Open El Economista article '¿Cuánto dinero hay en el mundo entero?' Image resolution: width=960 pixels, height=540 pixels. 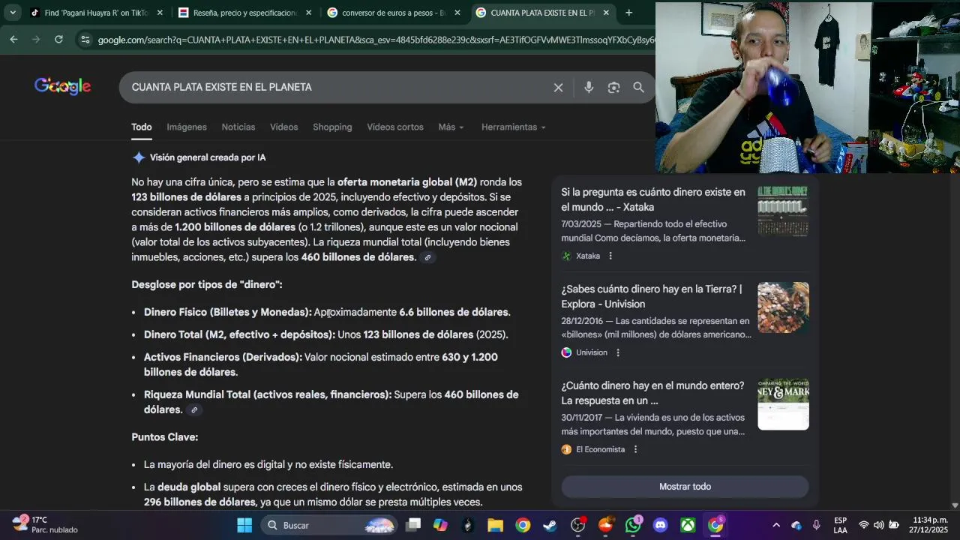[652, 393]
